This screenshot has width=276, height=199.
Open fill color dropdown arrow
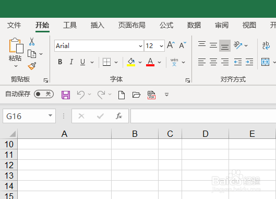140,62
